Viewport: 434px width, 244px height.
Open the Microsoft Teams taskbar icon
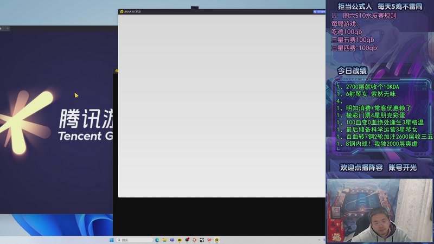coord(172,240)
